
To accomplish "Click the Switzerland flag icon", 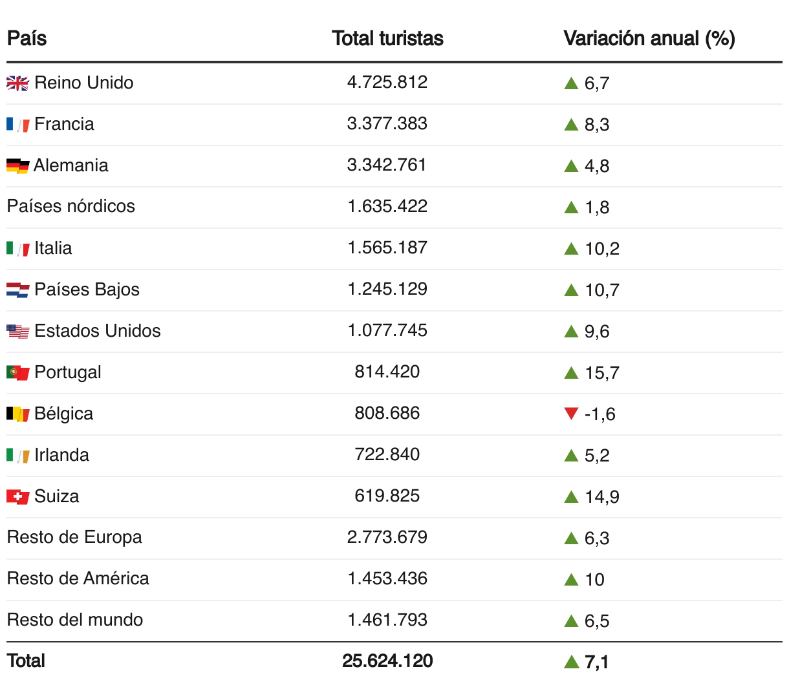I will point(17,497).
